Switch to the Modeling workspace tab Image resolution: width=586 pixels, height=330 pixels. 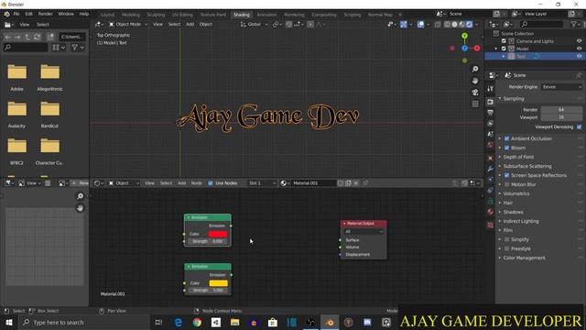[x=130, y=15]
